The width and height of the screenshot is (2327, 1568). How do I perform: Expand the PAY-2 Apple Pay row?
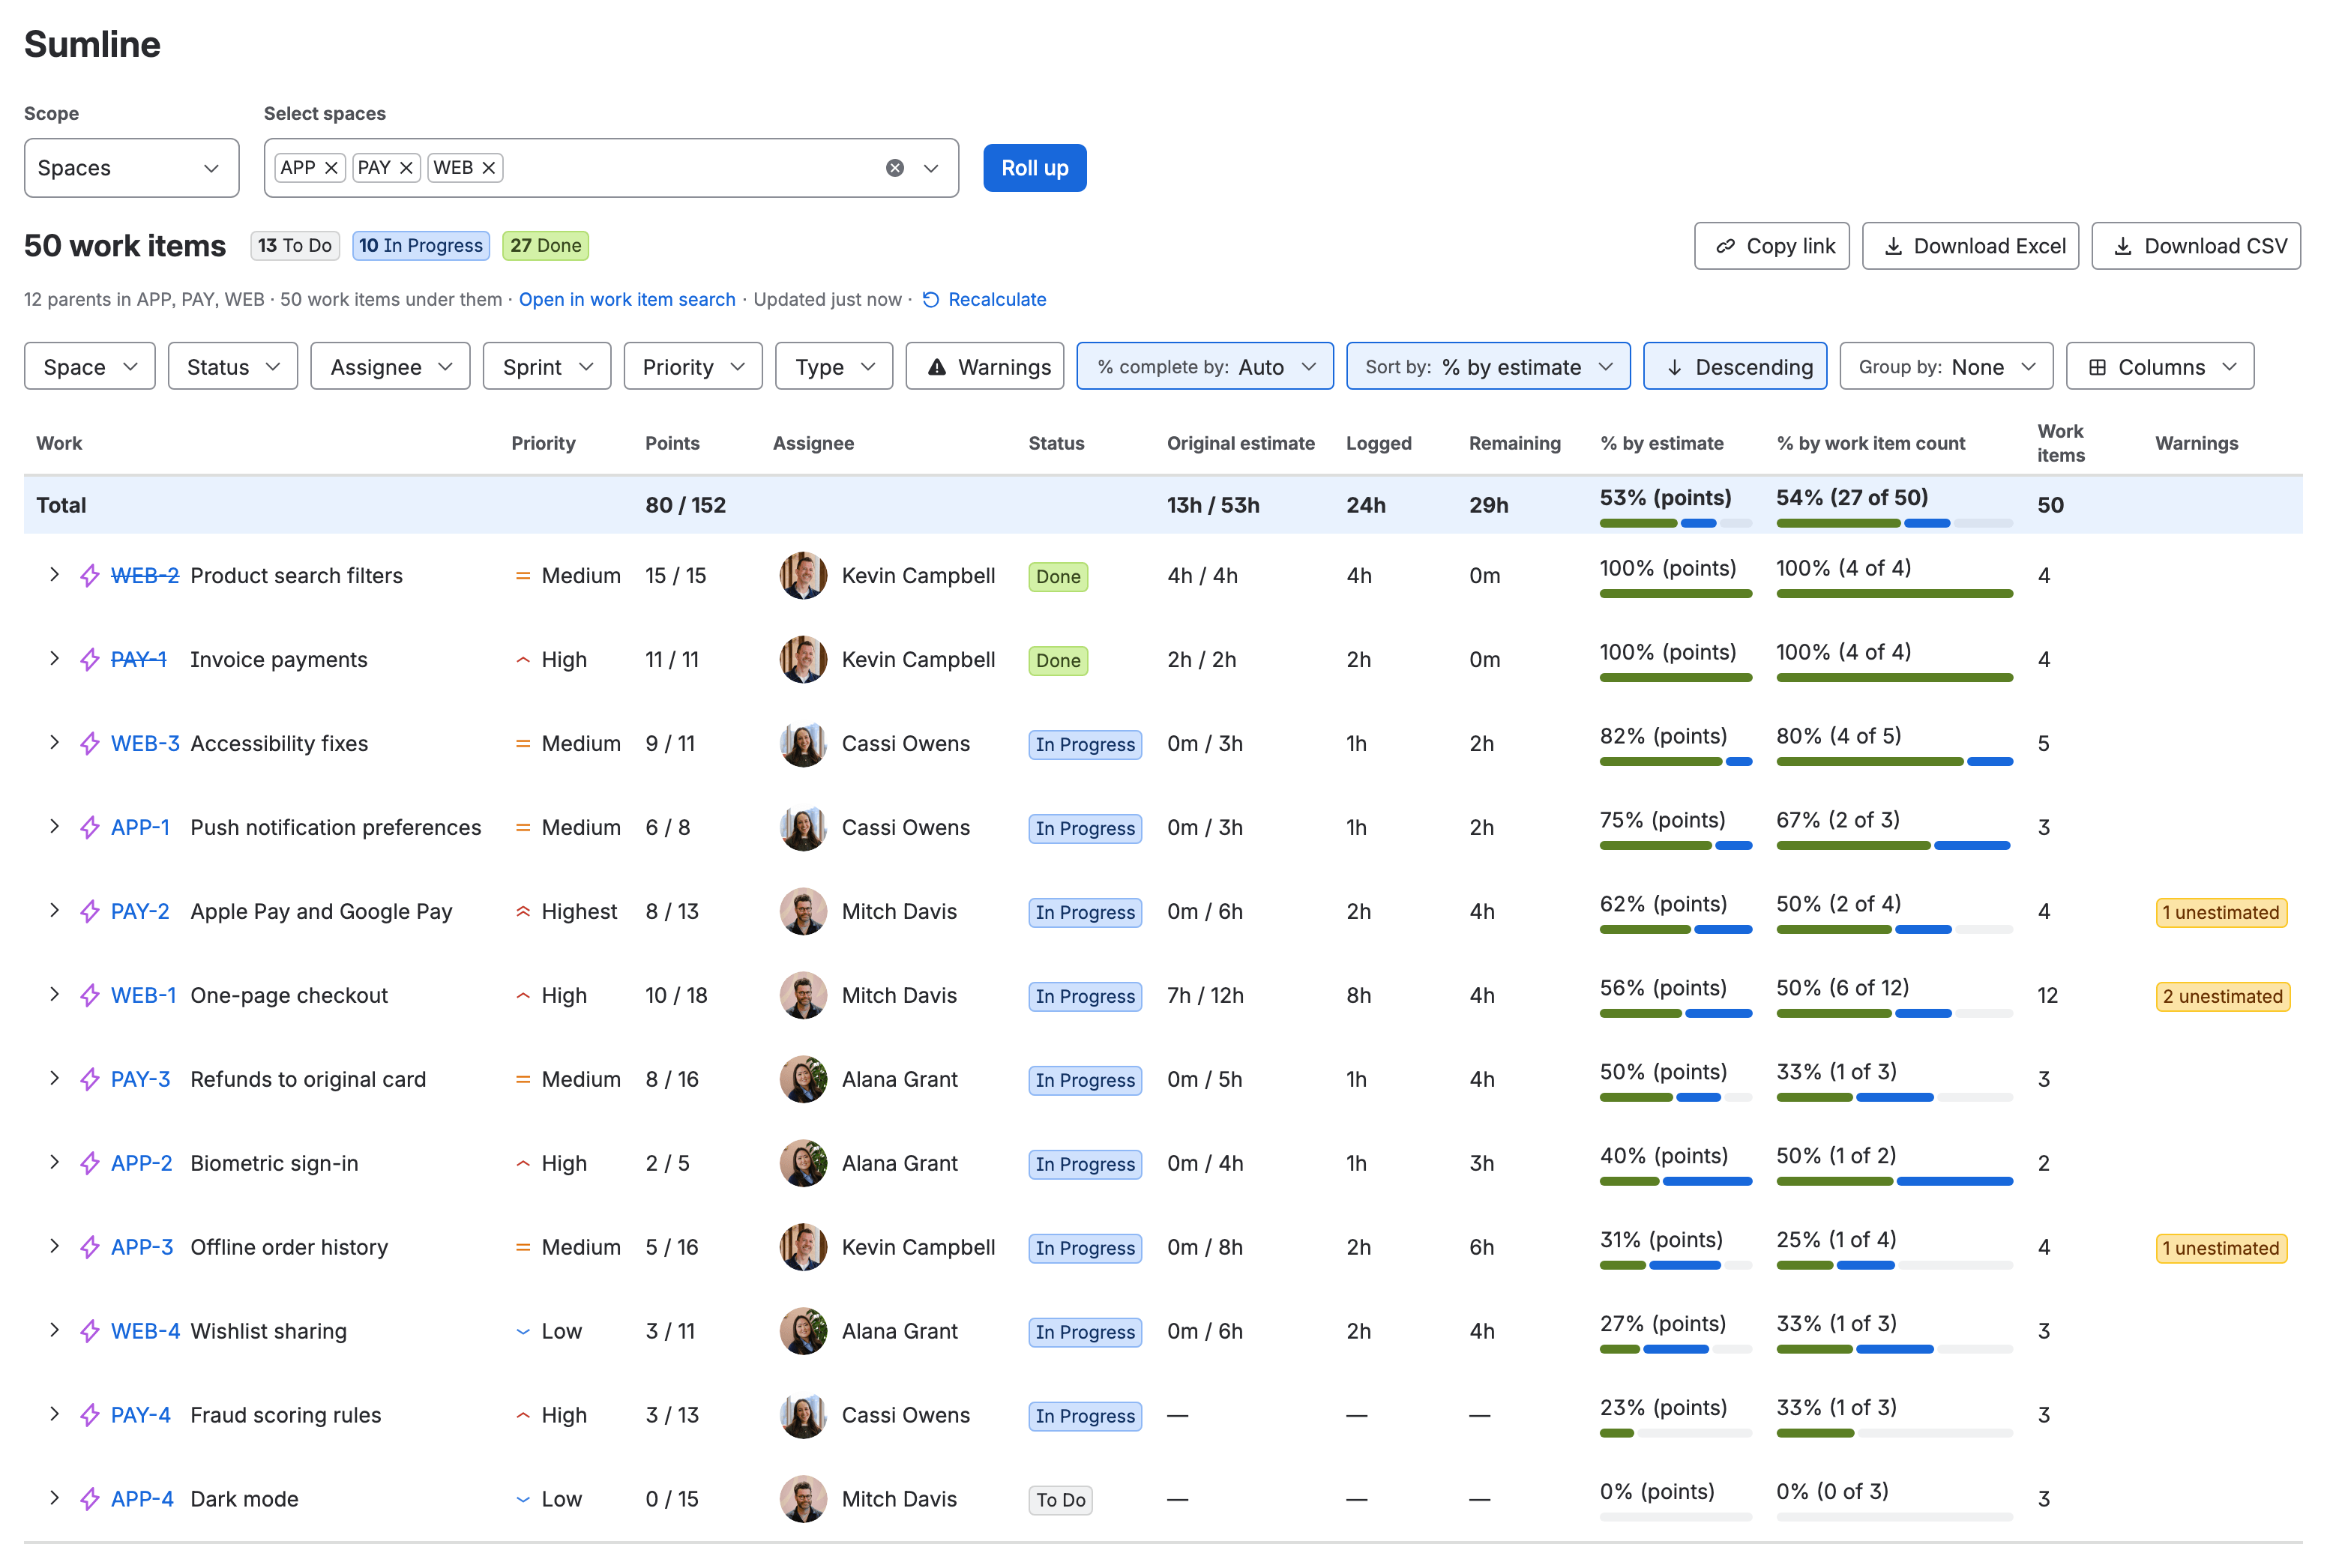click(54, 911)
